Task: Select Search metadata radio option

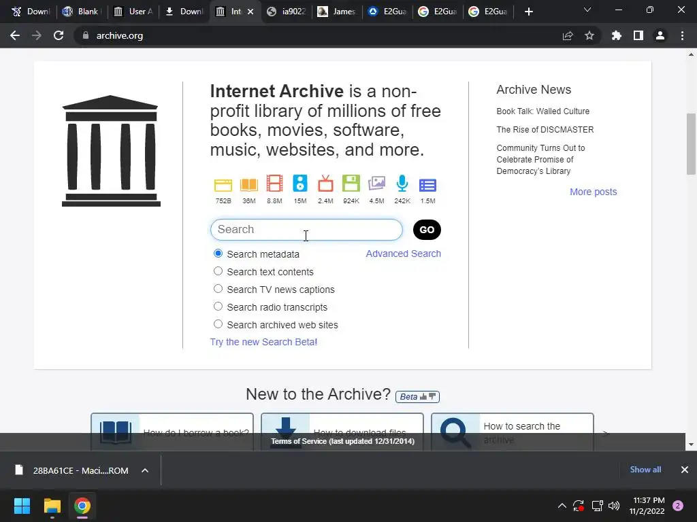Action: coord(218,254)
